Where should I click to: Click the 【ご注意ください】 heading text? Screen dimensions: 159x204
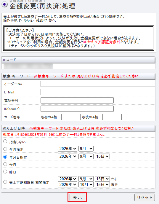point(20,31)
